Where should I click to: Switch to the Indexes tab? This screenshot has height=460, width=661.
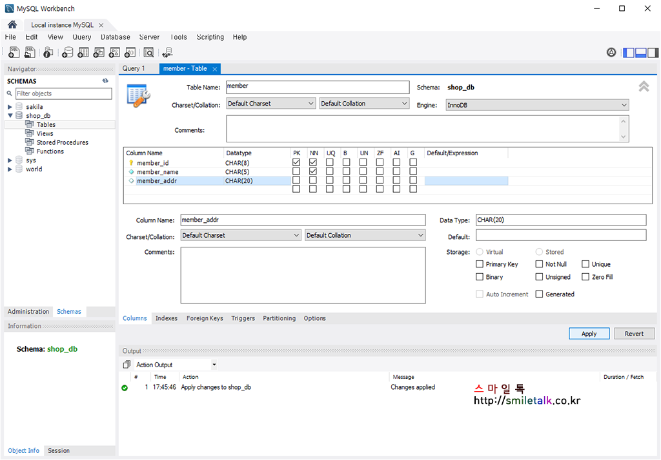(x=167, y=318)
